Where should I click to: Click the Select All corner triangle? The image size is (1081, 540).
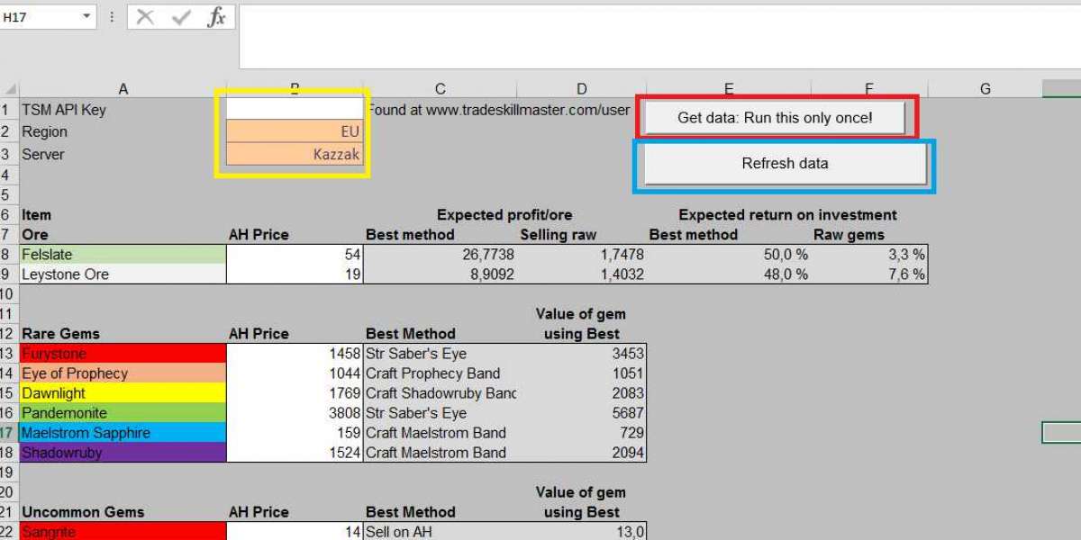(9, 89)
